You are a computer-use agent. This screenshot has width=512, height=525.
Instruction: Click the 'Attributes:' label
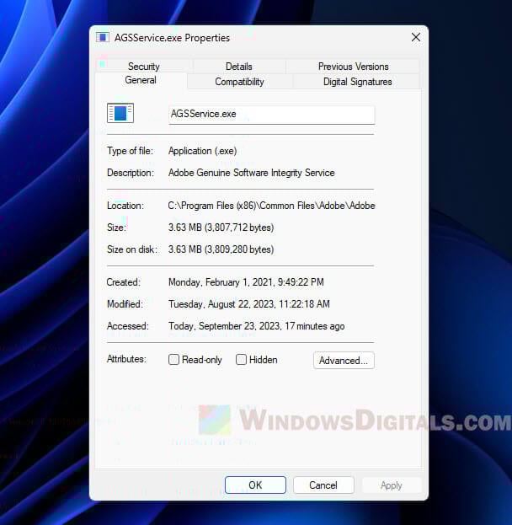click(x=126, y=359)
